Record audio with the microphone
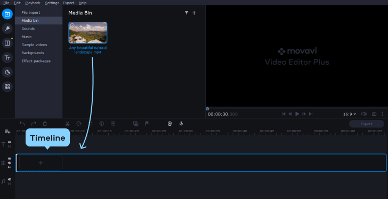The image size is (388, 199). tap(181, 124)
